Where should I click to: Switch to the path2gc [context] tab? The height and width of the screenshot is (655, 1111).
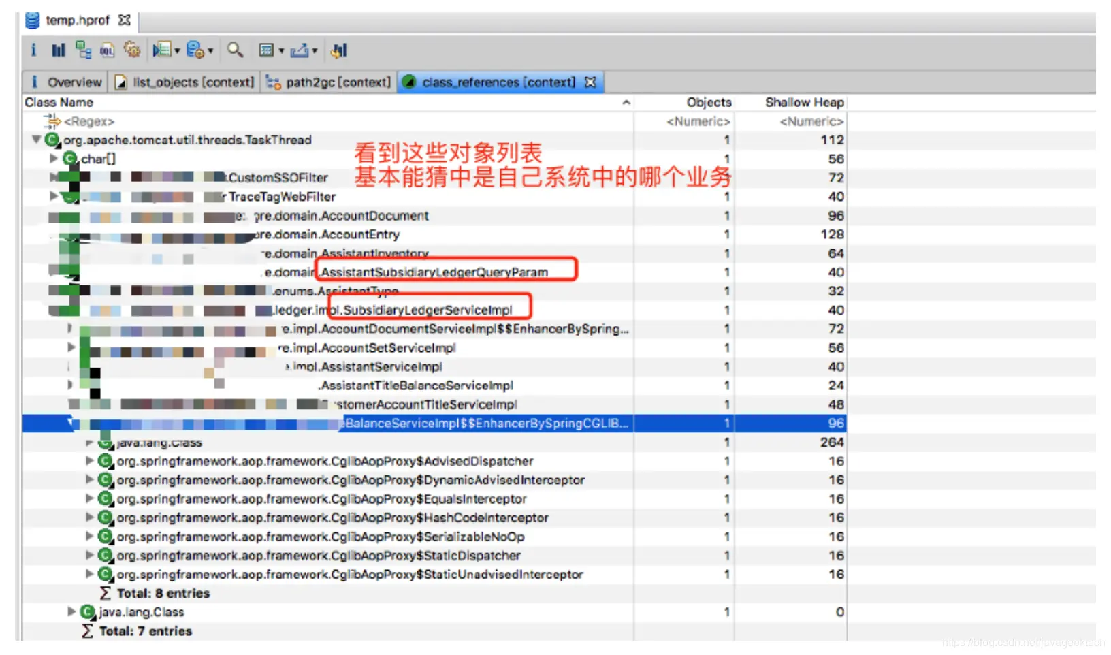pyautogui.click(x=329, y=82)
